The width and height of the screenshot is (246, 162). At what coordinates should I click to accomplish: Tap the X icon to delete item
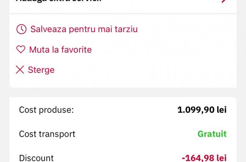click(x=20, y=70)
